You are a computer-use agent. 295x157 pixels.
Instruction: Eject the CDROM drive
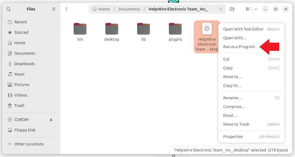tap(51, 120)
